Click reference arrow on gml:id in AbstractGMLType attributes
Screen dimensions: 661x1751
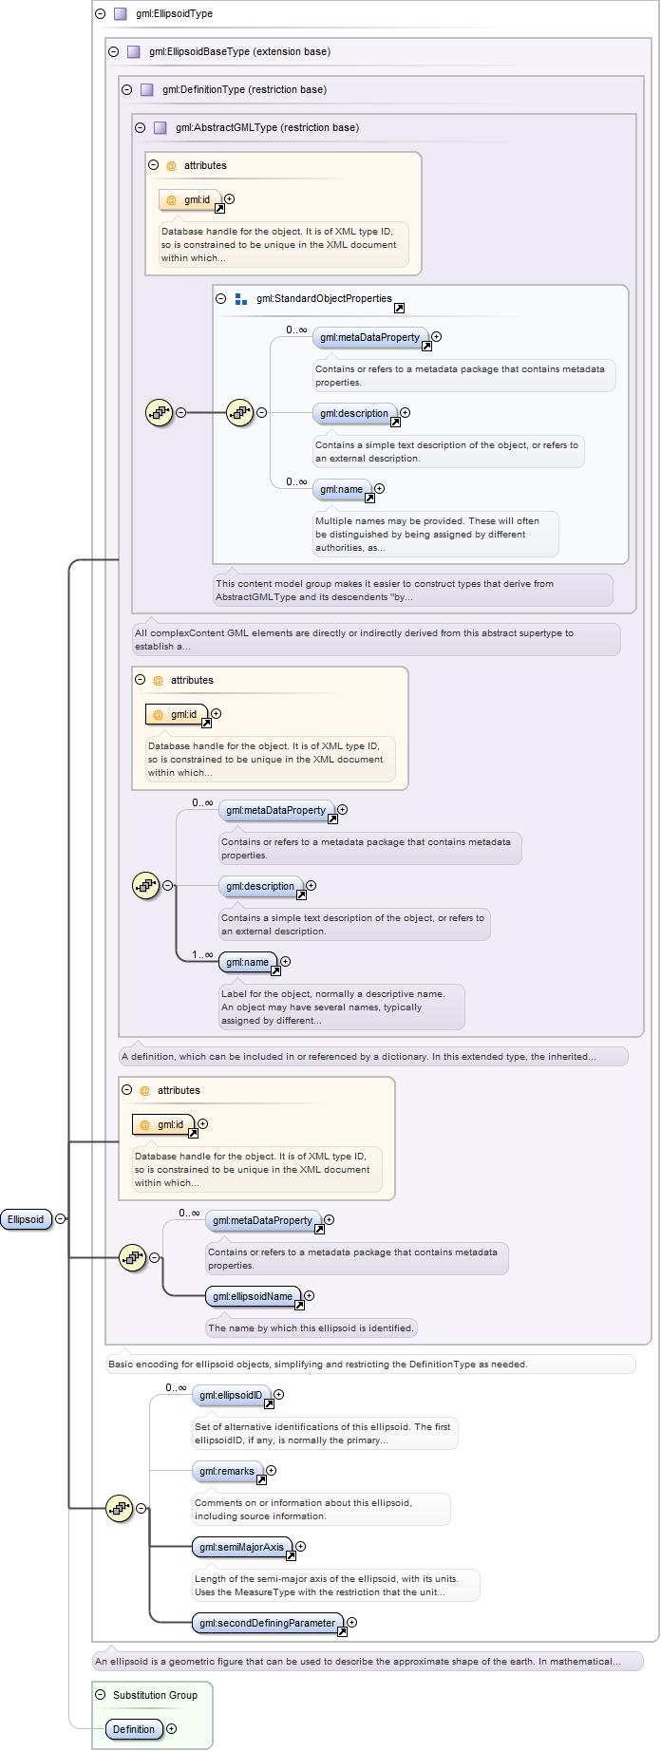coord(219,208)
